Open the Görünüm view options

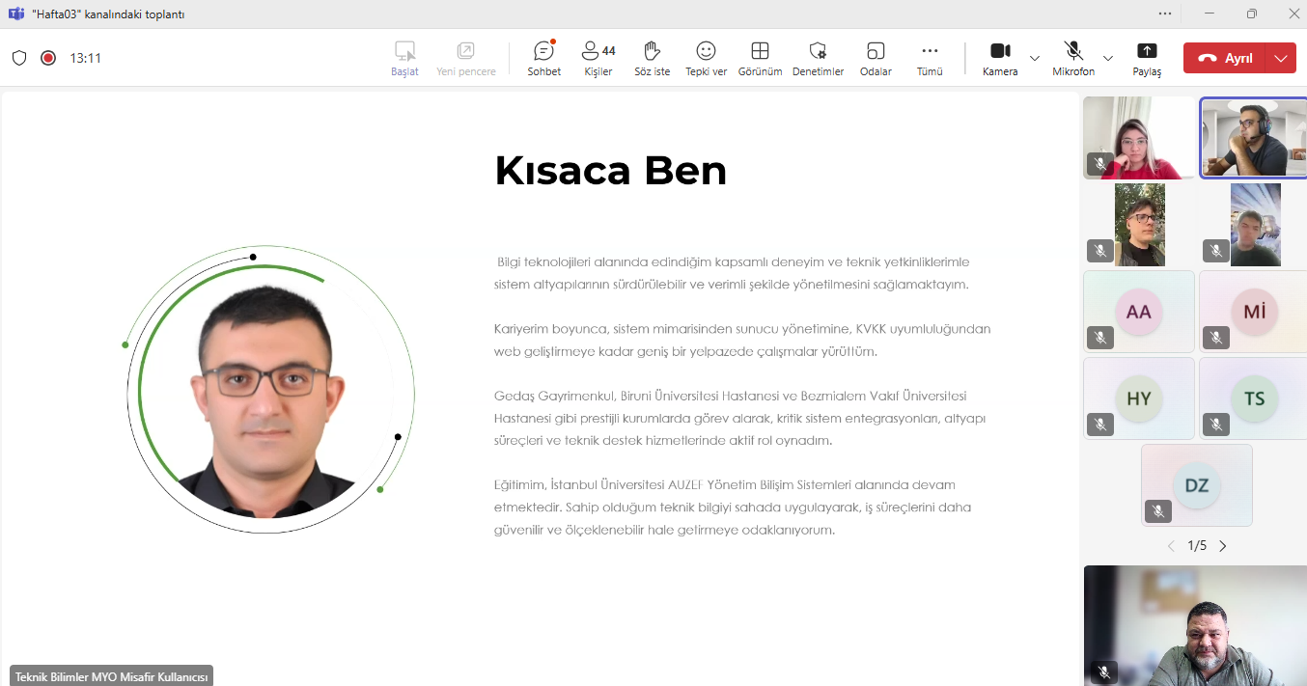click(x=760, y=58)
